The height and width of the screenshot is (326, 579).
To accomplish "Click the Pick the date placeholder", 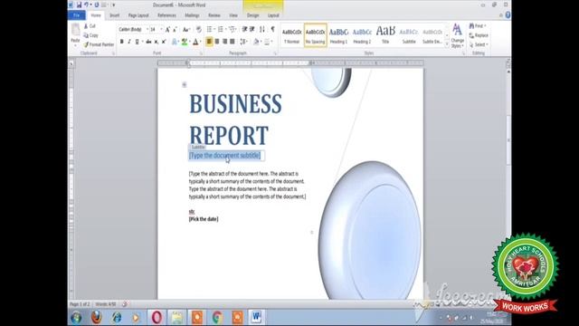I will [204, 219].
